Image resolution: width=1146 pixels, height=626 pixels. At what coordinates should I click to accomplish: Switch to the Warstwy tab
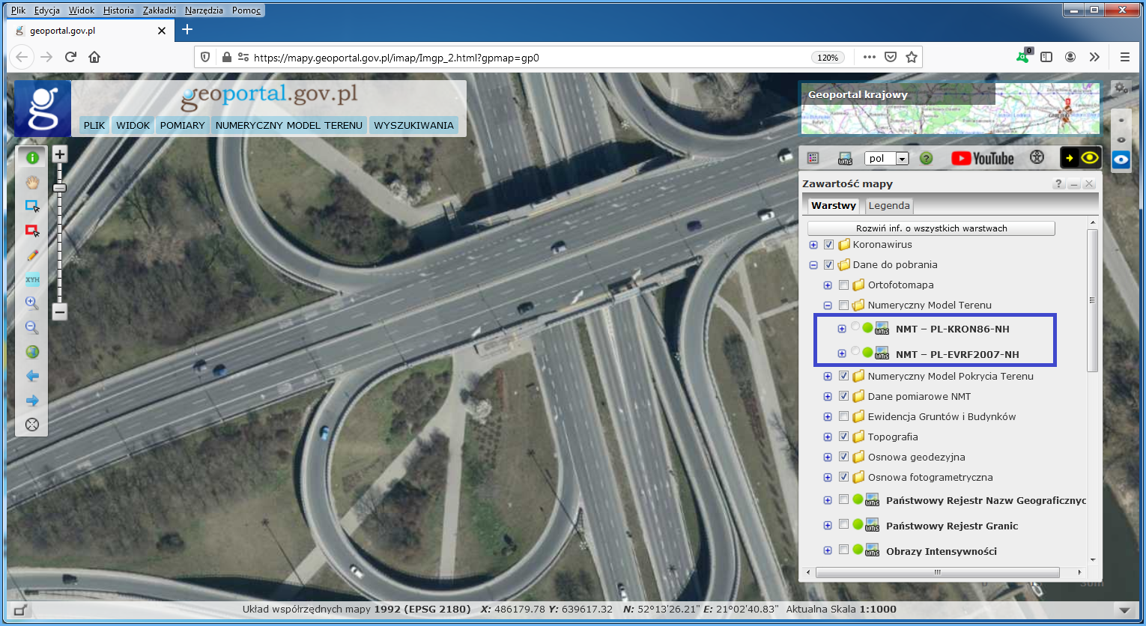(x=834, y=205)
